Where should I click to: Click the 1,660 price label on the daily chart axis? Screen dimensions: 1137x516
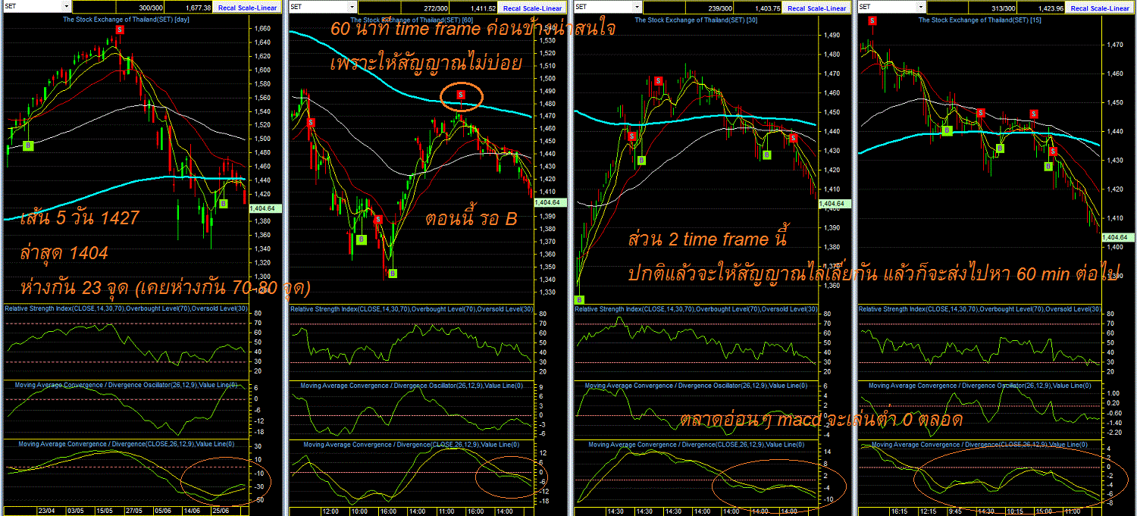[x=263, y=29]
